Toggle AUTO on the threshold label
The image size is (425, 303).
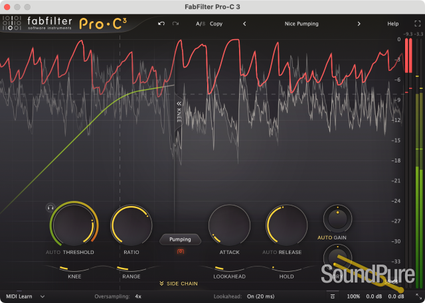(x=53, y=252)
